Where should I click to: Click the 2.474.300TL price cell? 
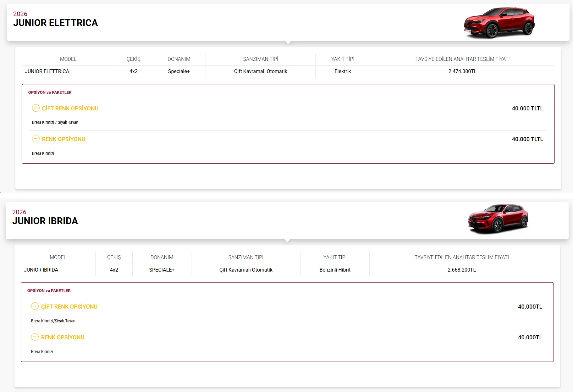tap(462, 72)
